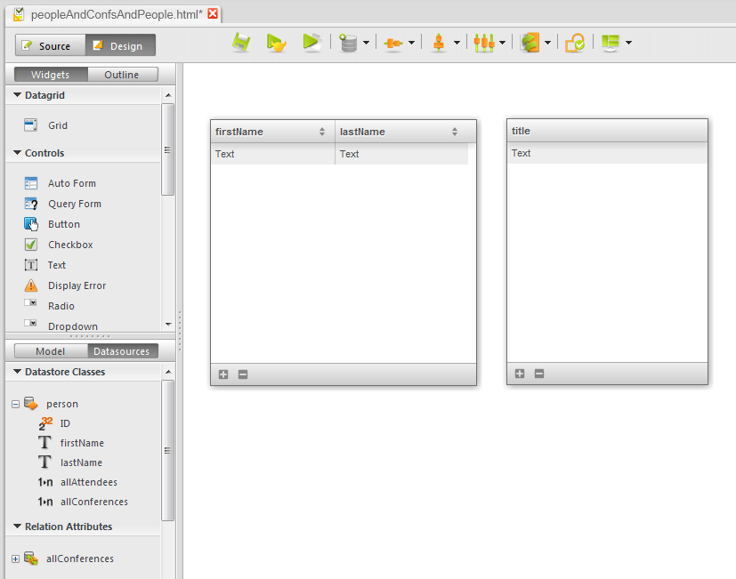Click the firstName column header
The image size is (736, 579).
pos(263,132)
